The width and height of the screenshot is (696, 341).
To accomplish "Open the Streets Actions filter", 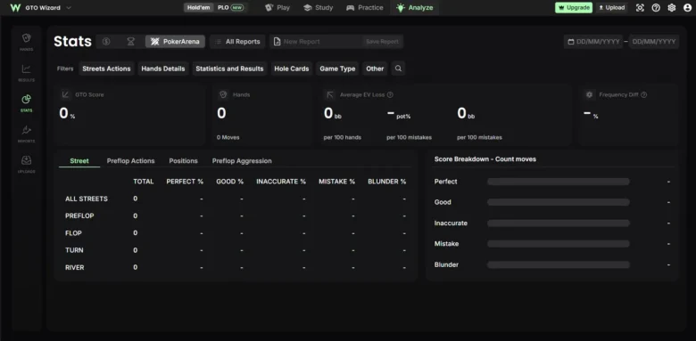I will [x=106, y=69].
